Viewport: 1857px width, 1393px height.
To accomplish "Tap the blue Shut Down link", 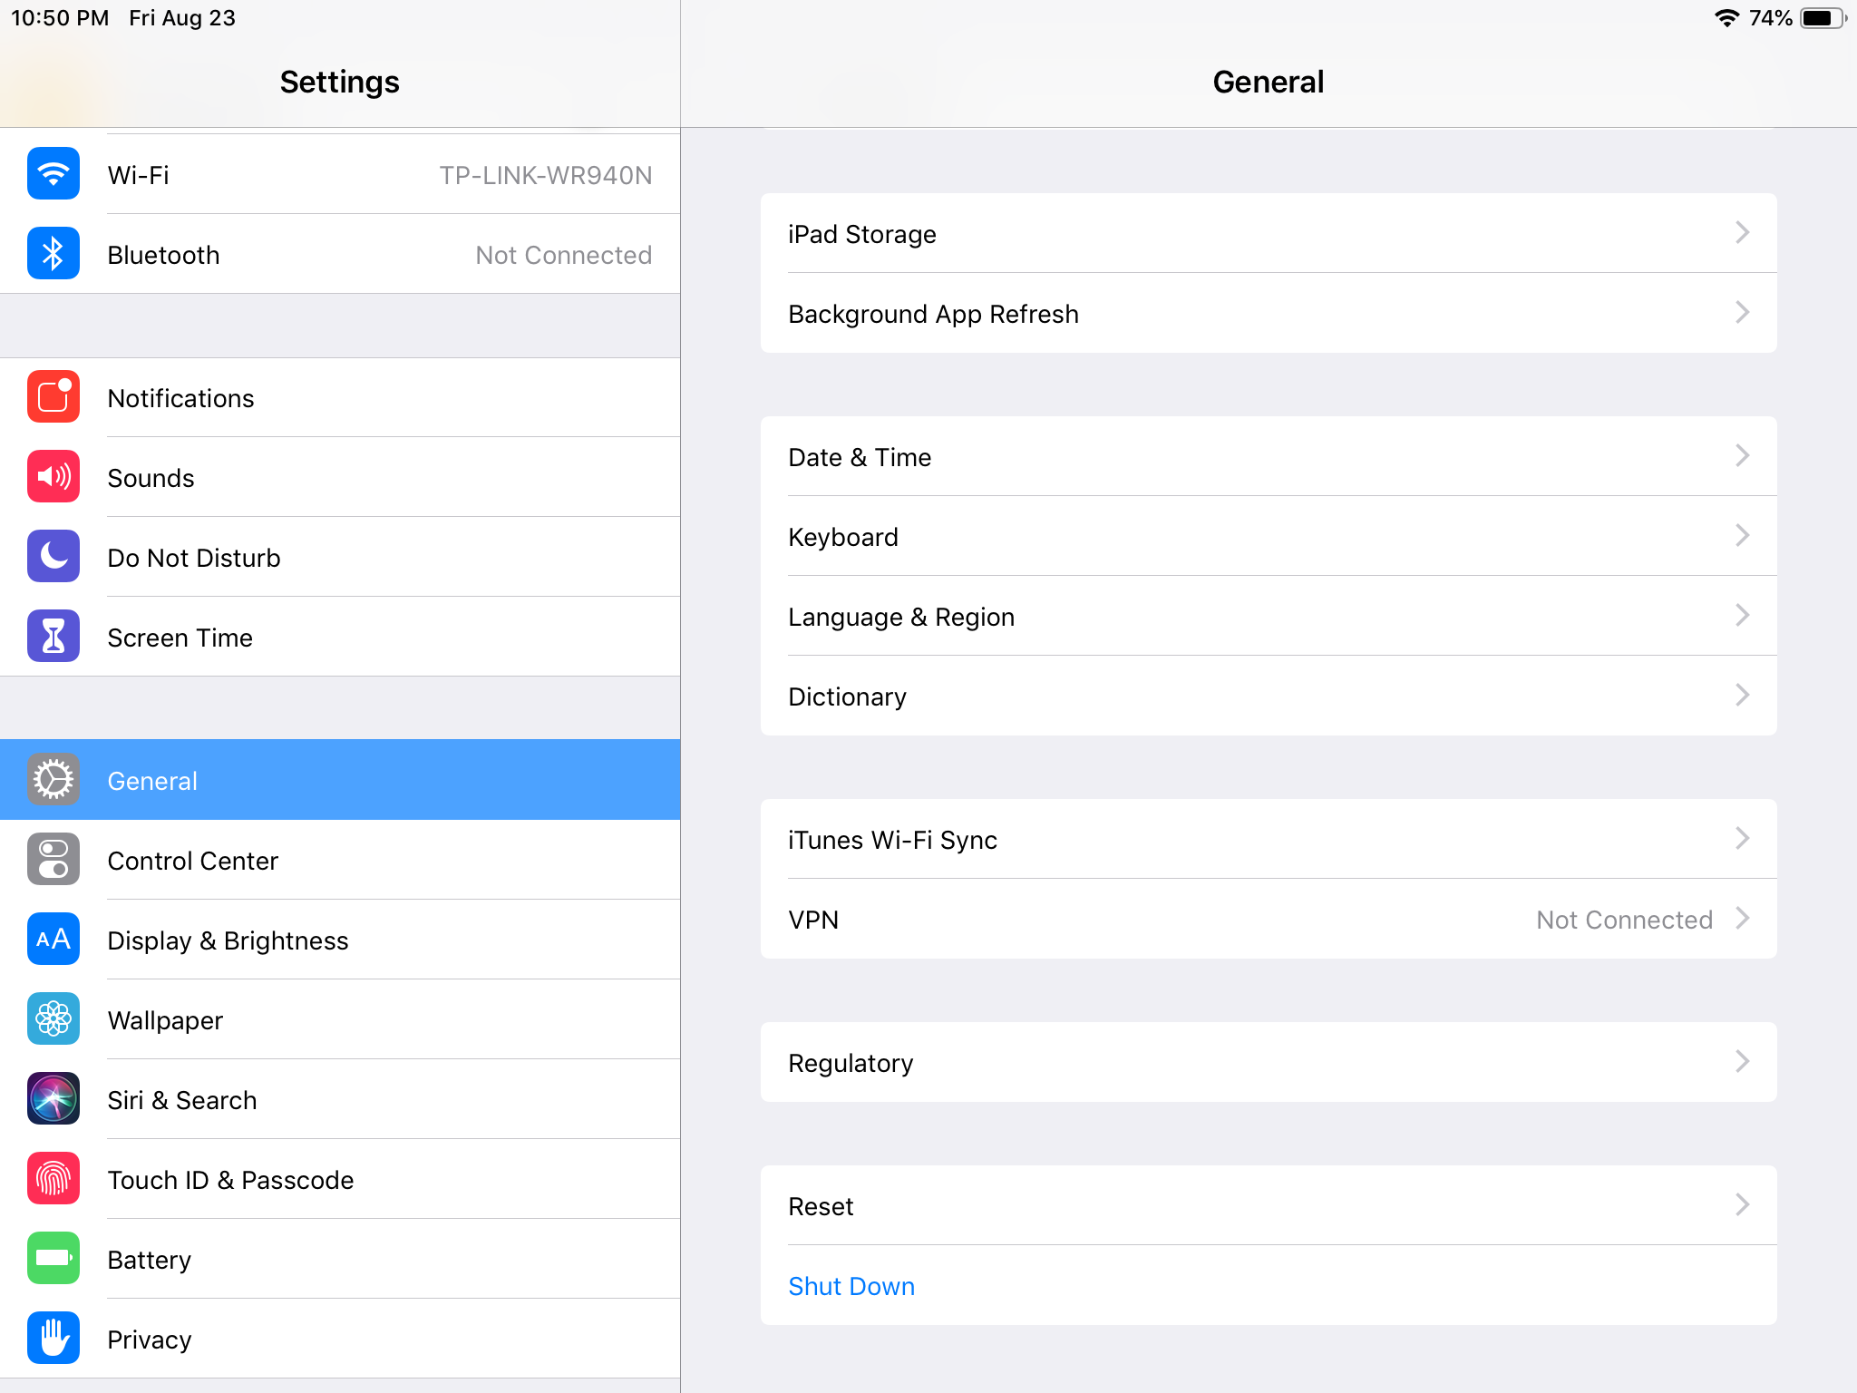I will tap(851, 1286).
